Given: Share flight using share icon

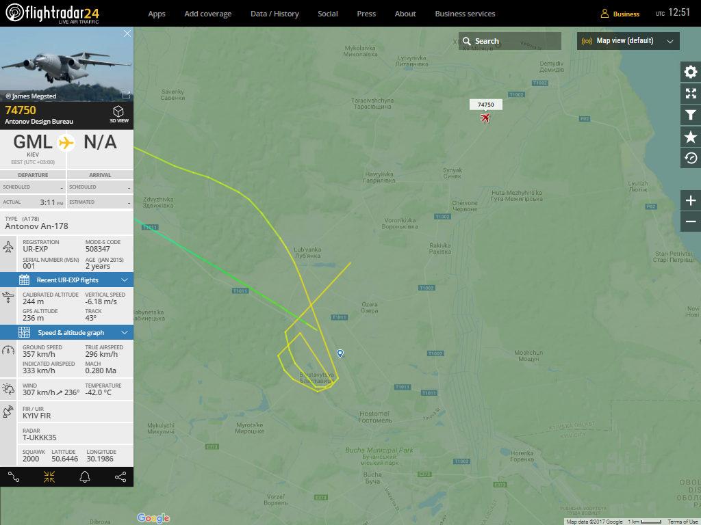Looking at the screenshot, I should [x=120, y=477].
